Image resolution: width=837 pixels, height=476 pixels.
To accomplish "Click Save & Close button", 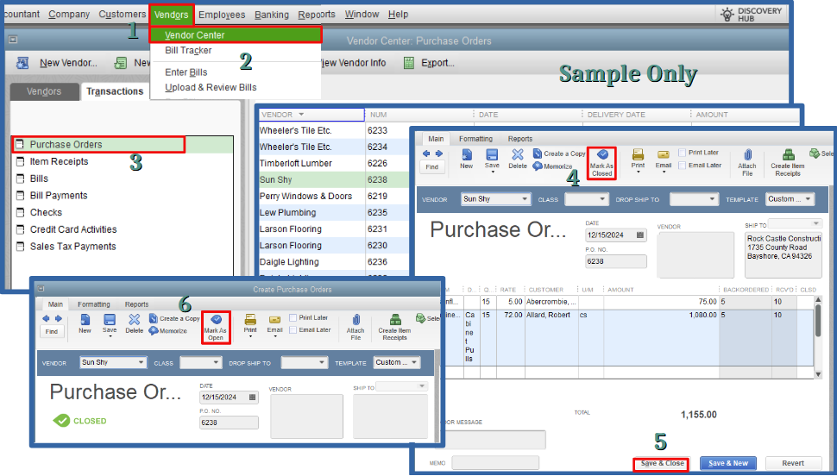I will 661,464.
